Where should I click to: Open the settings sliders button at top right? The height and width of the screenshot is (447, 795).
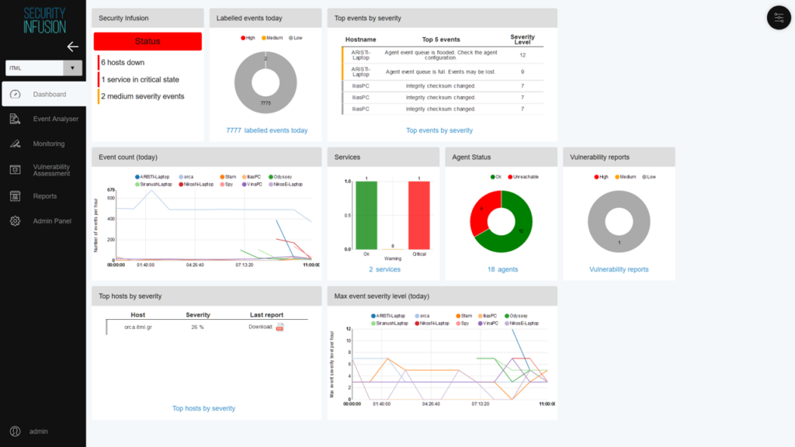point(778,18)
